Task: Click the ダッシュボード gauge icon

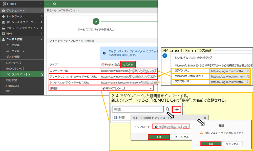Action: click(x=3, y=11)
